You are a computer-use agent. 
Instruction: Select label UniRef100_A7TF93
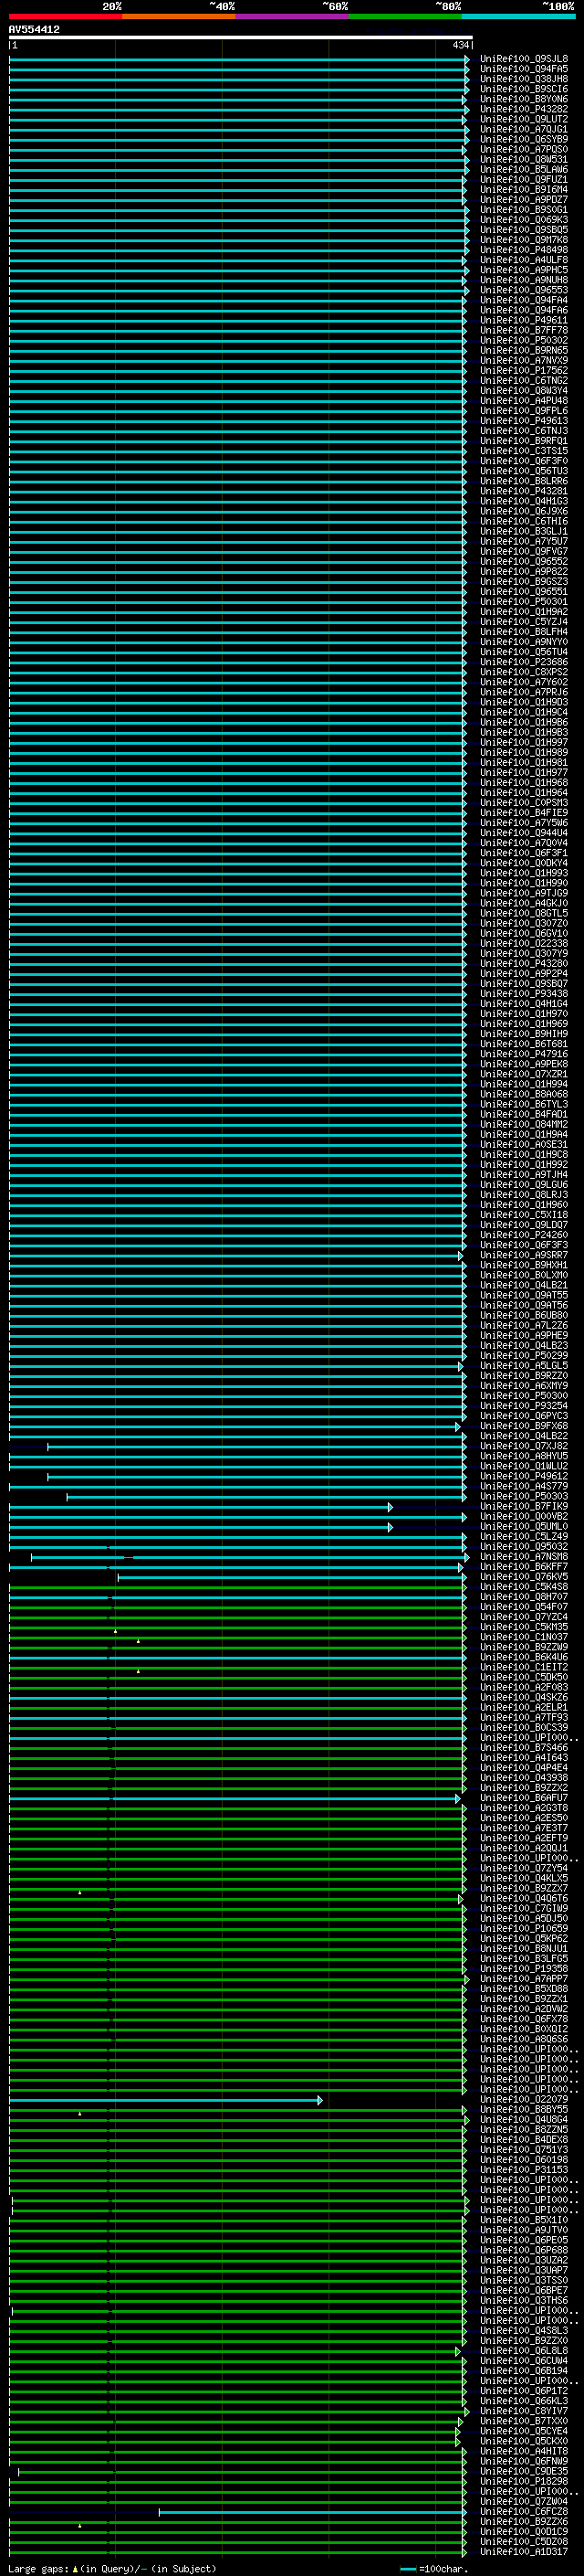(523, 1717)
